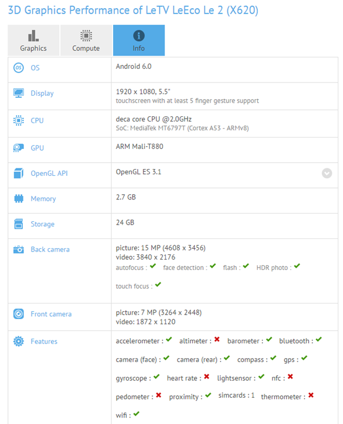Click the 1920 x 1080, 5.5" value
343x424 pixels.
(143, 92)
